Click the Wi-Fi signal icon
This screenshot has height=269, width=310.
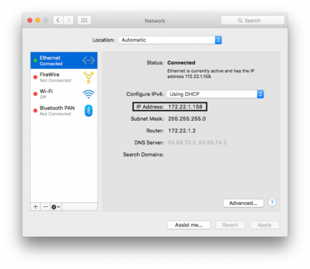coord(88,94)
